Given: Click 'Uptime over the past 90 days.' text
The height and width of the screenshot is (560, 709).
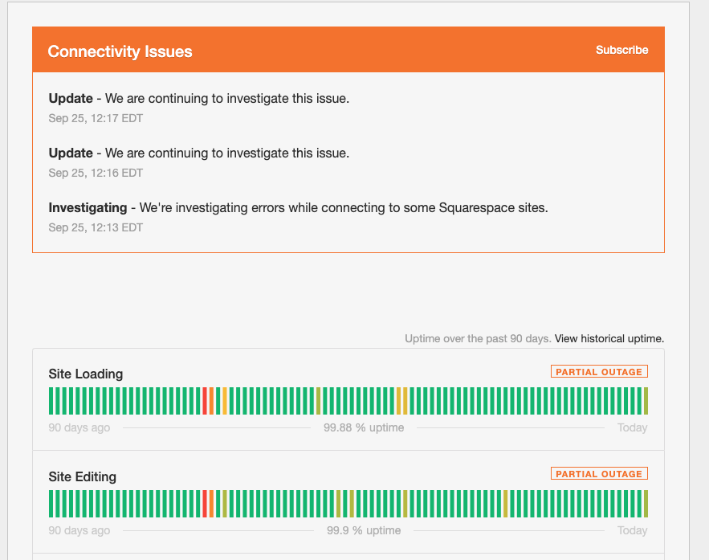Looking at the screenshot, I should pyautogui.click(x=478, y=338).
